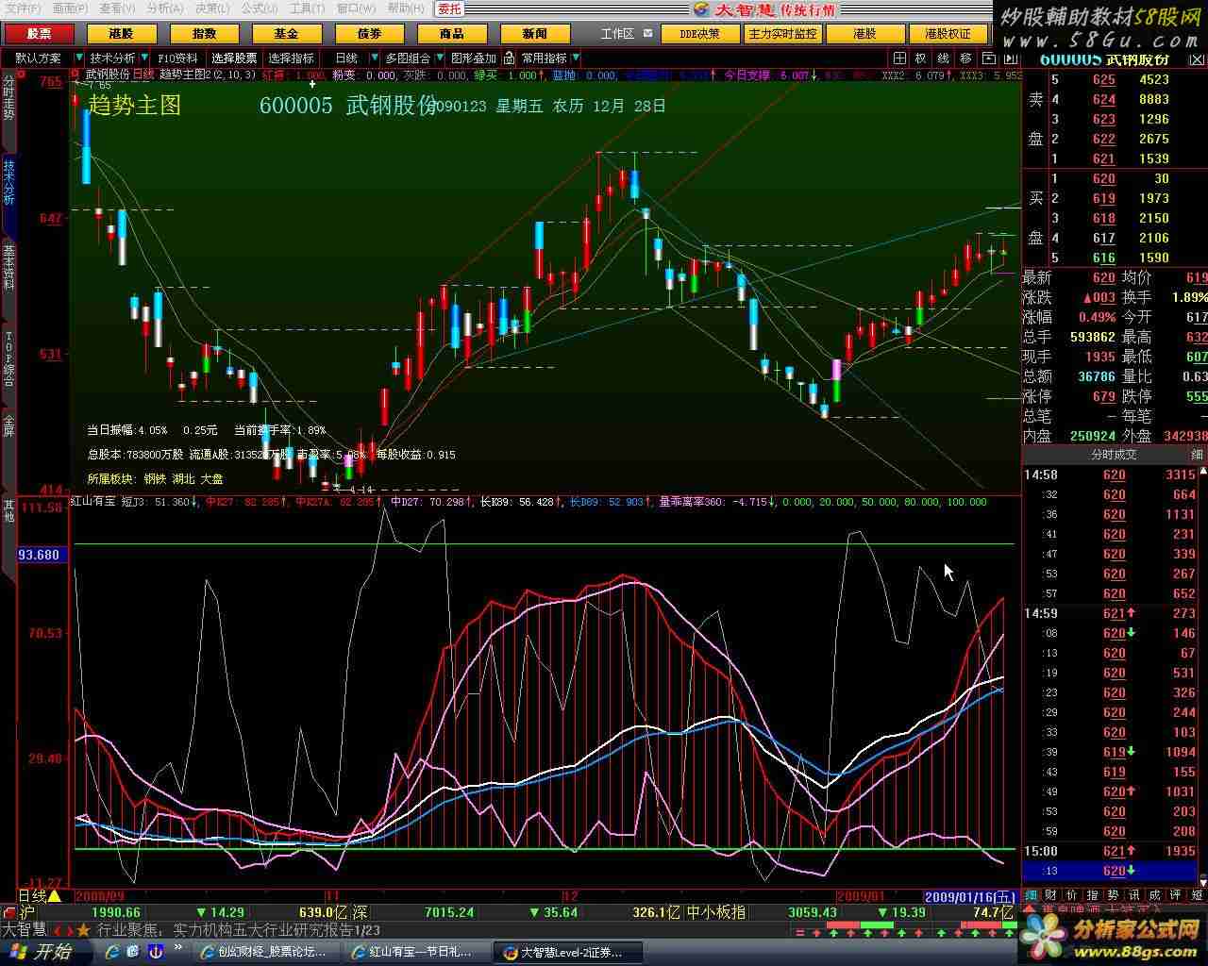The image size is (1208, 966).
Task: Click the 权 ex-rights icon
Action: tap(921, 58)
